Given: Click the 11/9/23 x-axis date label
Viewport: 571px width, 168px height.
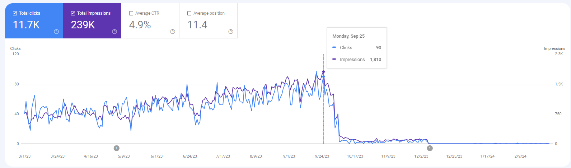Looking at the screenshot, I should pyautogui.click(x=388, y=157).
